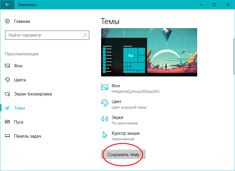Click the Курсор мыши pointer icon
The image size is (235, 171).
pyautogui.click(x=105, y=135)
